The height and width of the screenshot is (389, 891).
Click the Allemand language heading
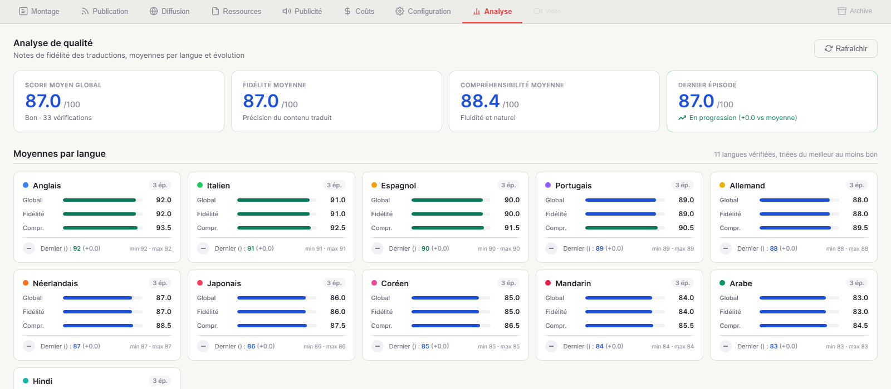[747, 186]
